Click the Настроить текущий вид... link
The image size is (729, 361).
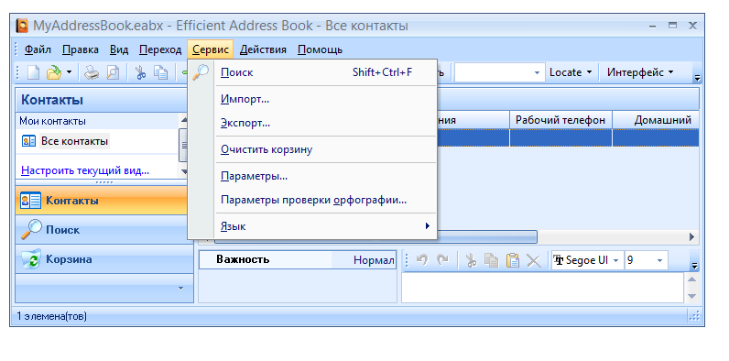(x=85, y=170)
